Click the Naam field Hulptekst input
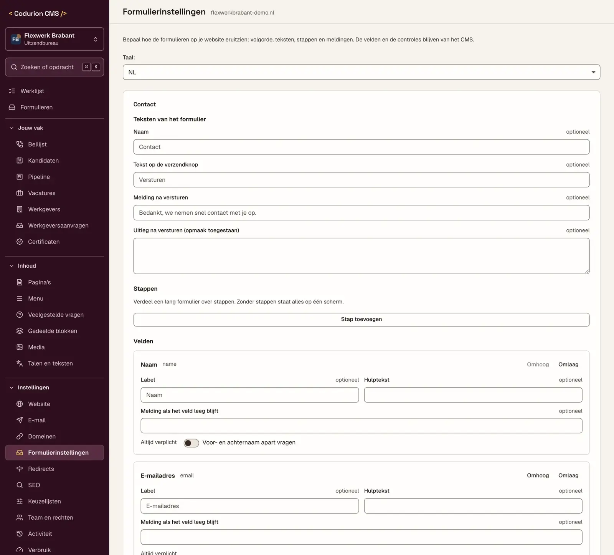Screen dimensions: 614x555 tap(473, 395)
